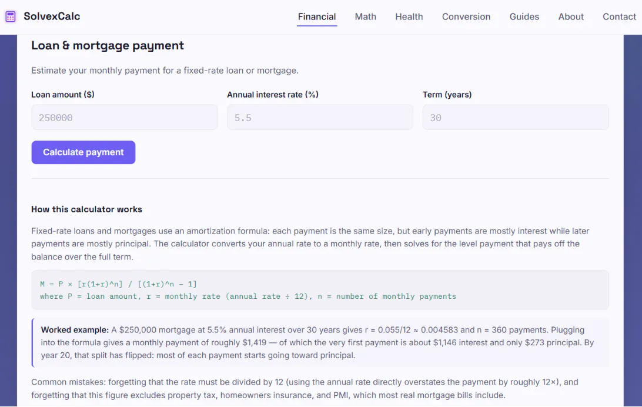Focus the Loan amount input field
The width and height of the screenshot is (642, 407).
pos(125,118)
